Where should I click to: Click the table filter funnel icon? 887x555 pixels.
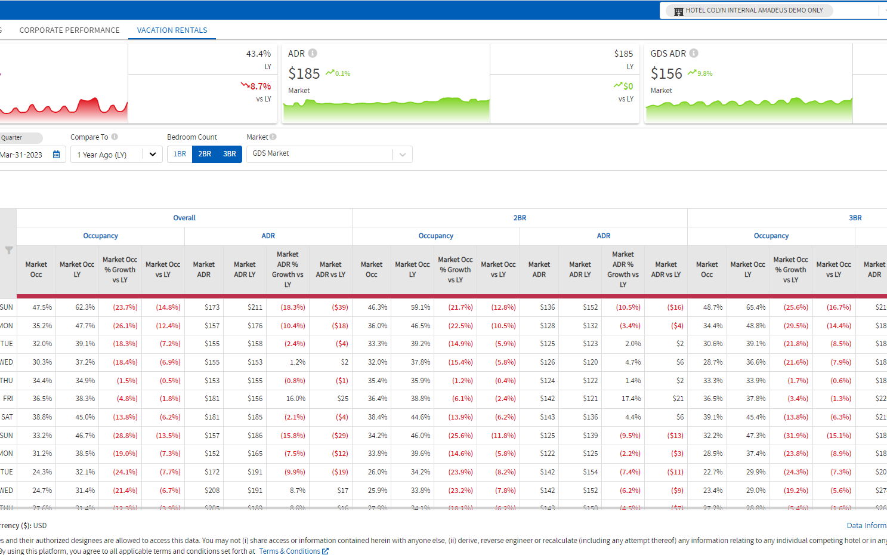click(9, 251)
